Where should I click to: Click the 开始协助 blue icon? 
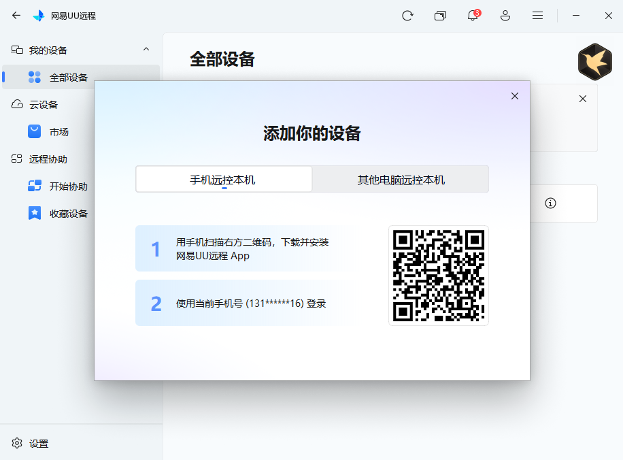tap(35, 186)
